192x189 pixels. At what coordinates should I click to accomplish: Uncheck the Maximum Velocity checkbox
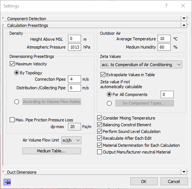click(x=12, y=64)
